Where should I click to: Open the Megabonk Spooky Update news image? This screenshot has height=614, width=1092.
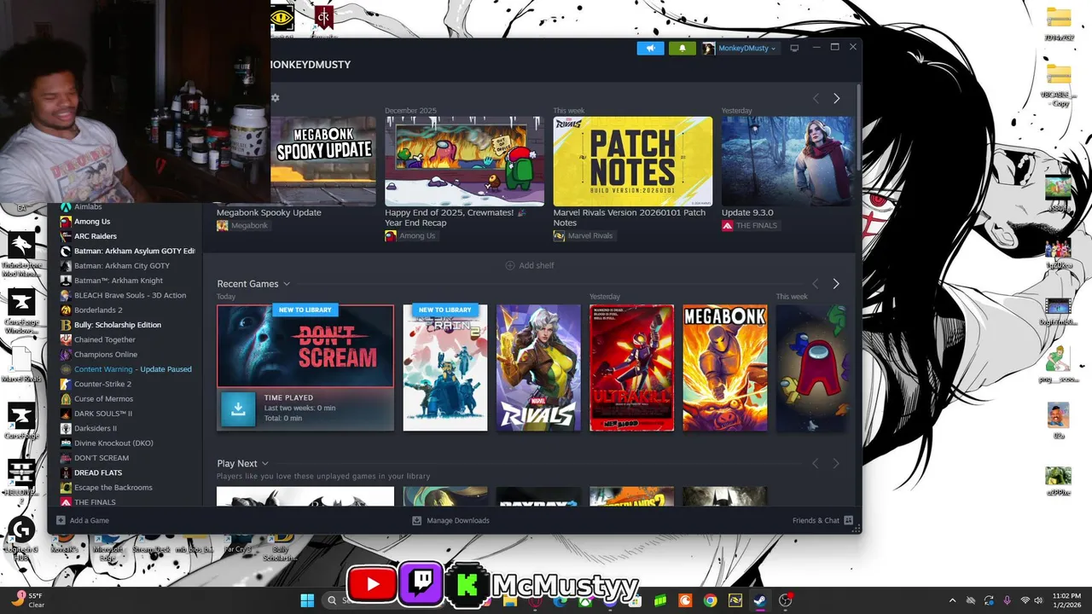coord(323,161)
